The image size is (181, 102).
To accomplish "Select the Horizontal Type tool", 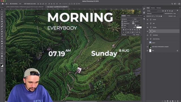I will tap(2, 48).
